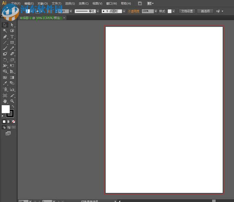Activate the Direct Selection tool

click(x=12, y=25)
